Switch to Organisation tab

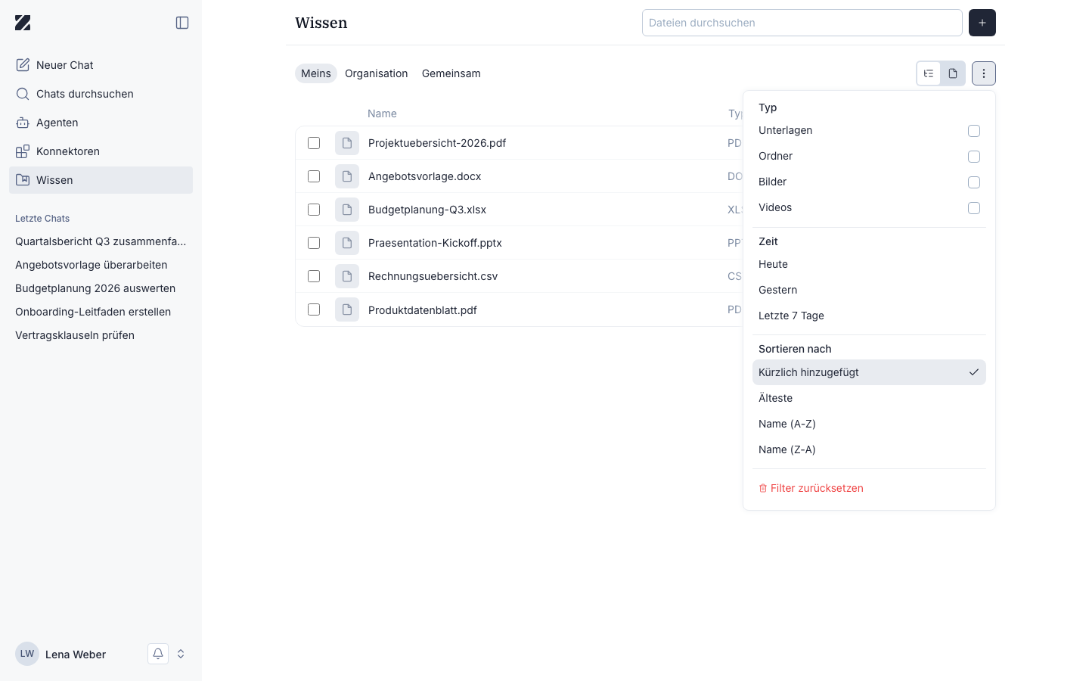[377, 73]
